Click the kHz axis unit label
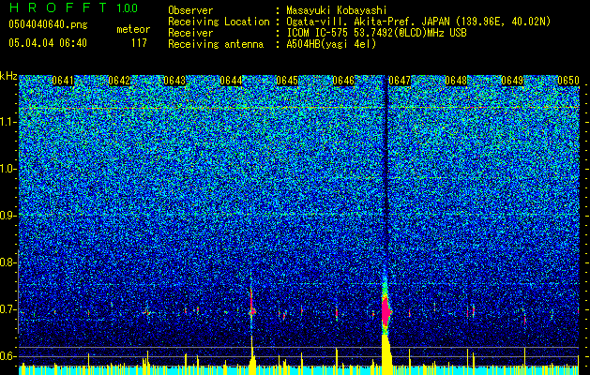 pos(8,76)
